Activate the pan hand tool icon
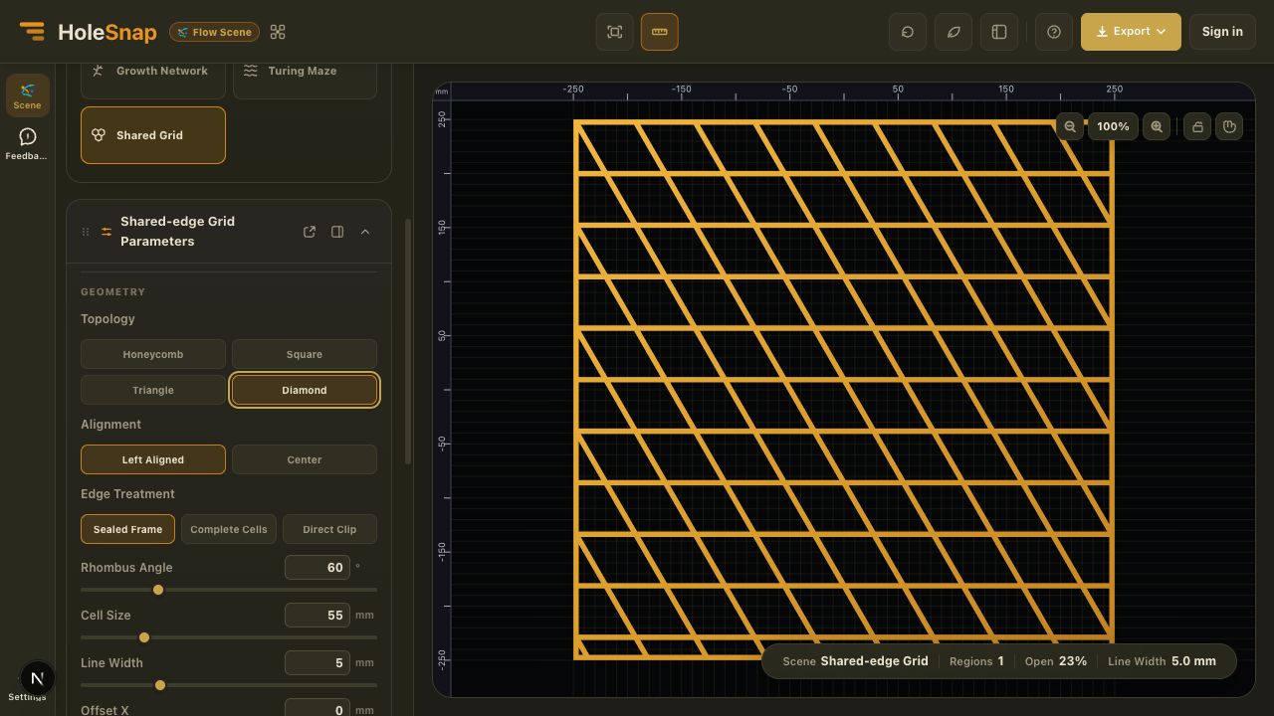Viewport: 1274px width, 716px height. coord(1229,126)
